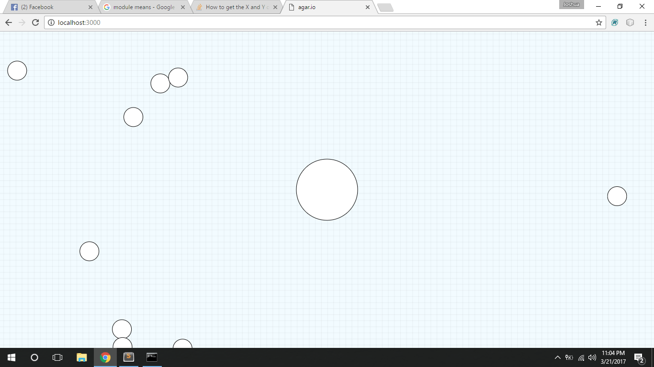Viewport: 654px width, 367px height.
Task: Bookmark this page with the star icon
Action: 599,22
